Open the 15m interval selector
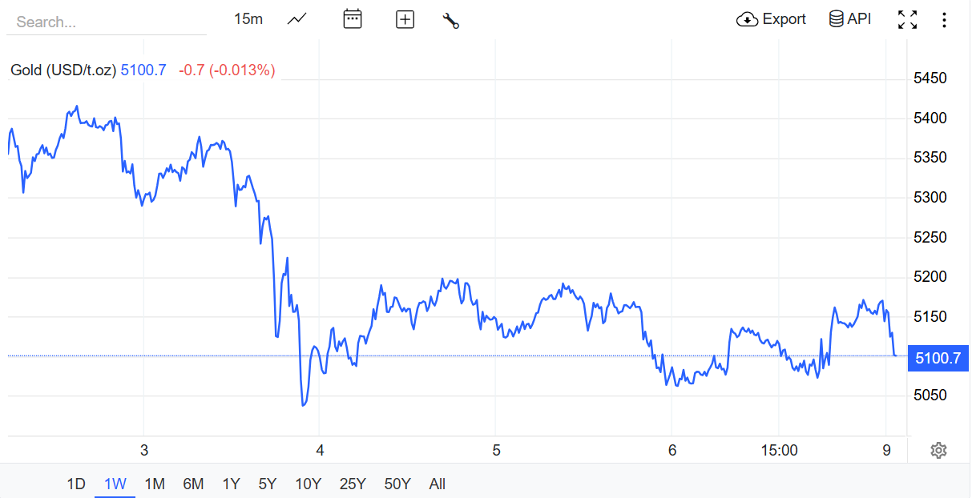The width and height of the screenshot is (972, 498). tap(248, 18)
